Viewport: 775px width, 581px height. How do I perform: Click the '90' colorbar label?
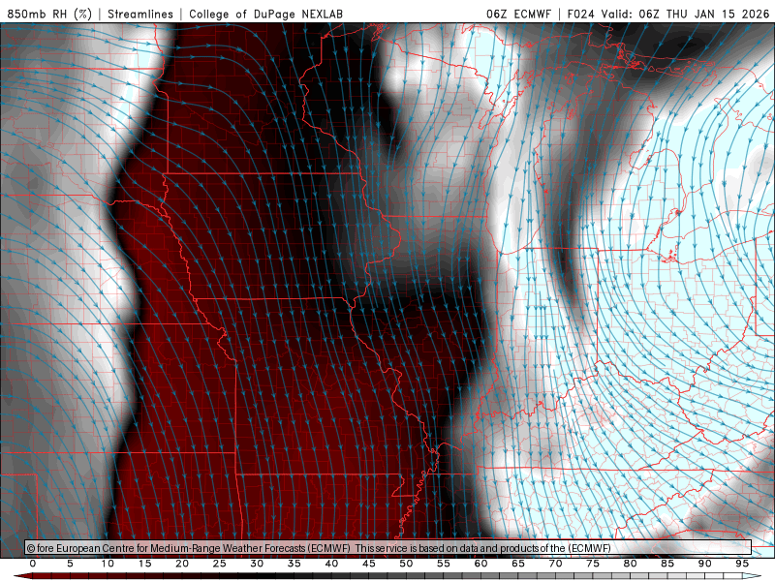[704, 564]
